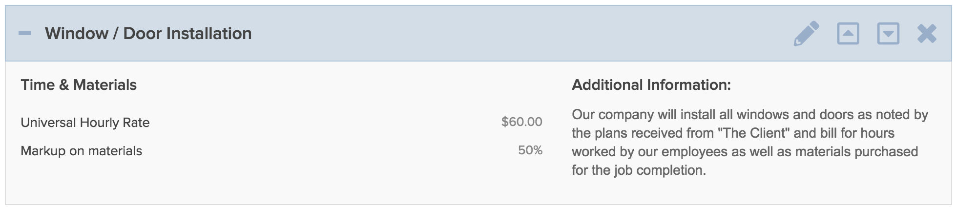This screenshot has height=208, width=956.
Task: Click the word "Installation" in header
Action: (x=209, y=33)
